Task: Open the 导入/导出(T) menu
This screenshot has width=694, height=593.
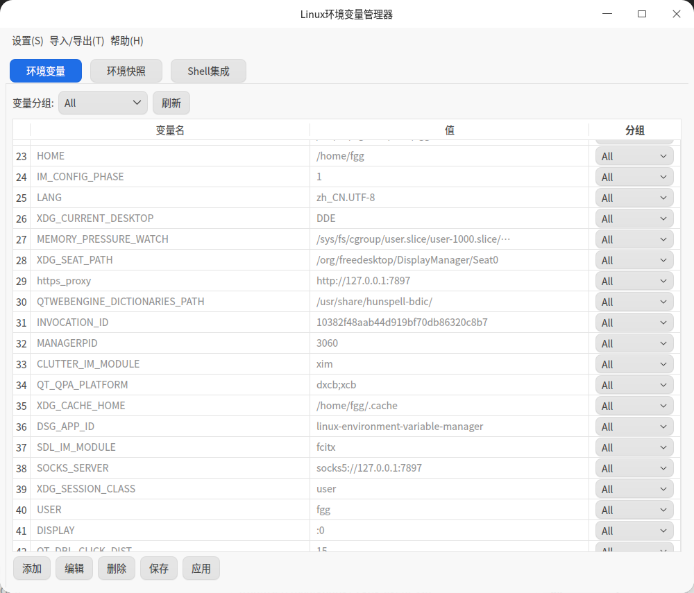Action: [x=76, y=41]
